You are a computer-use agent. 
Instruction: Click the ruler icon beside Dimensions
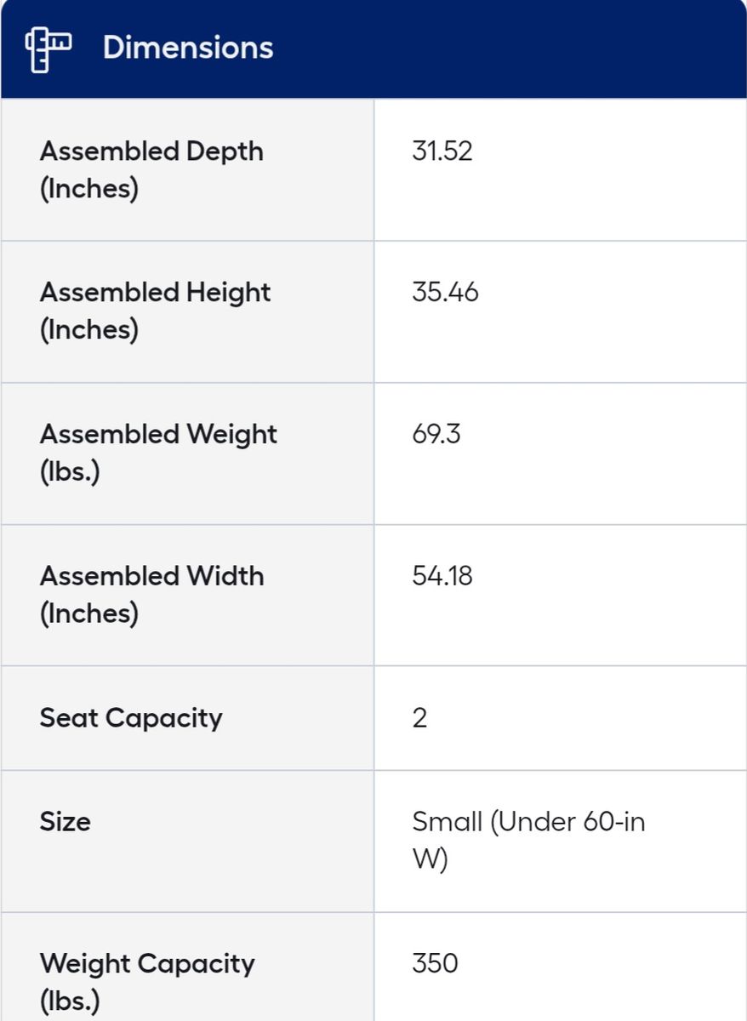pos(48,48)
